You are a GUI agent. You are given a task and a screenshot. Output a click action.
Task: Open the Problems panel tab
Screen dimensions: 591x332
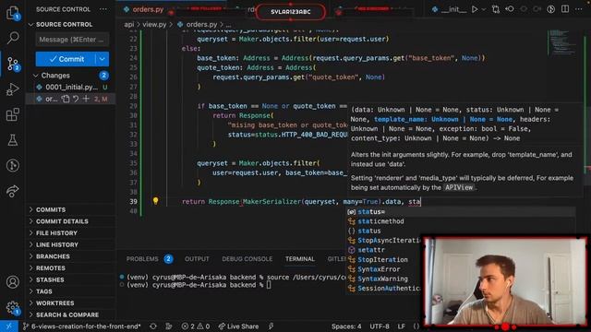pos(142,259)
